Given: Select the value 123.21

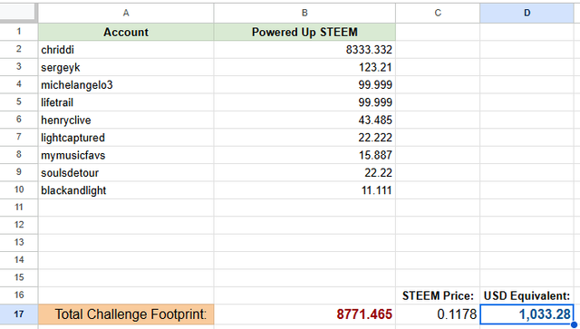Looking at the screenshot, I should point(304,67).
